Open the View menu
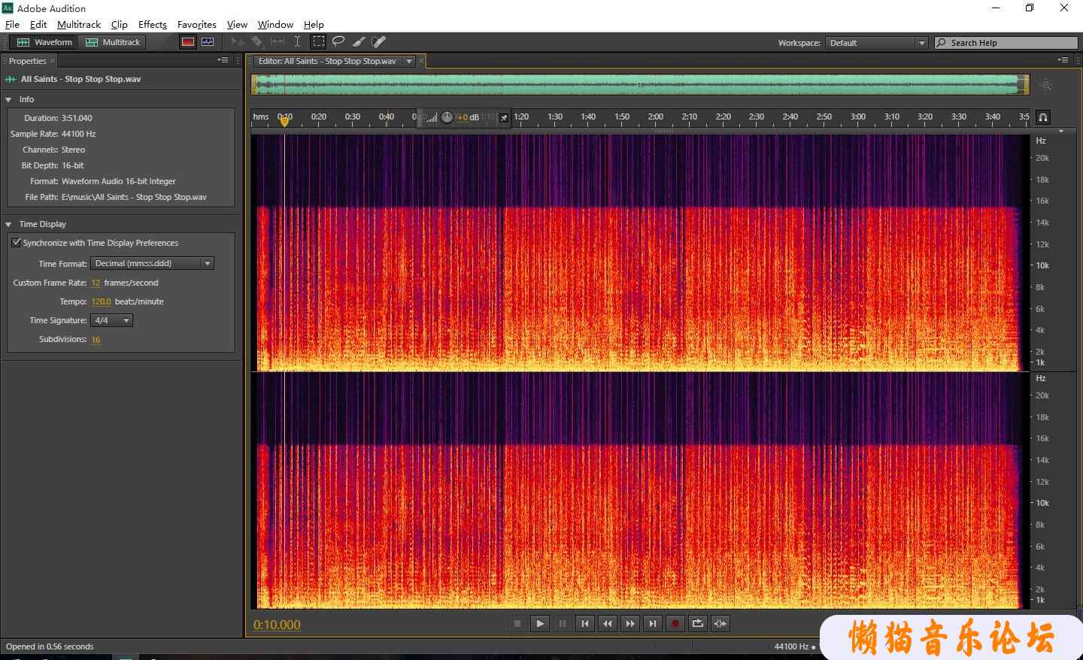Screen dimensions: 1083x660 pyautogui.click(x=237, y=24)
